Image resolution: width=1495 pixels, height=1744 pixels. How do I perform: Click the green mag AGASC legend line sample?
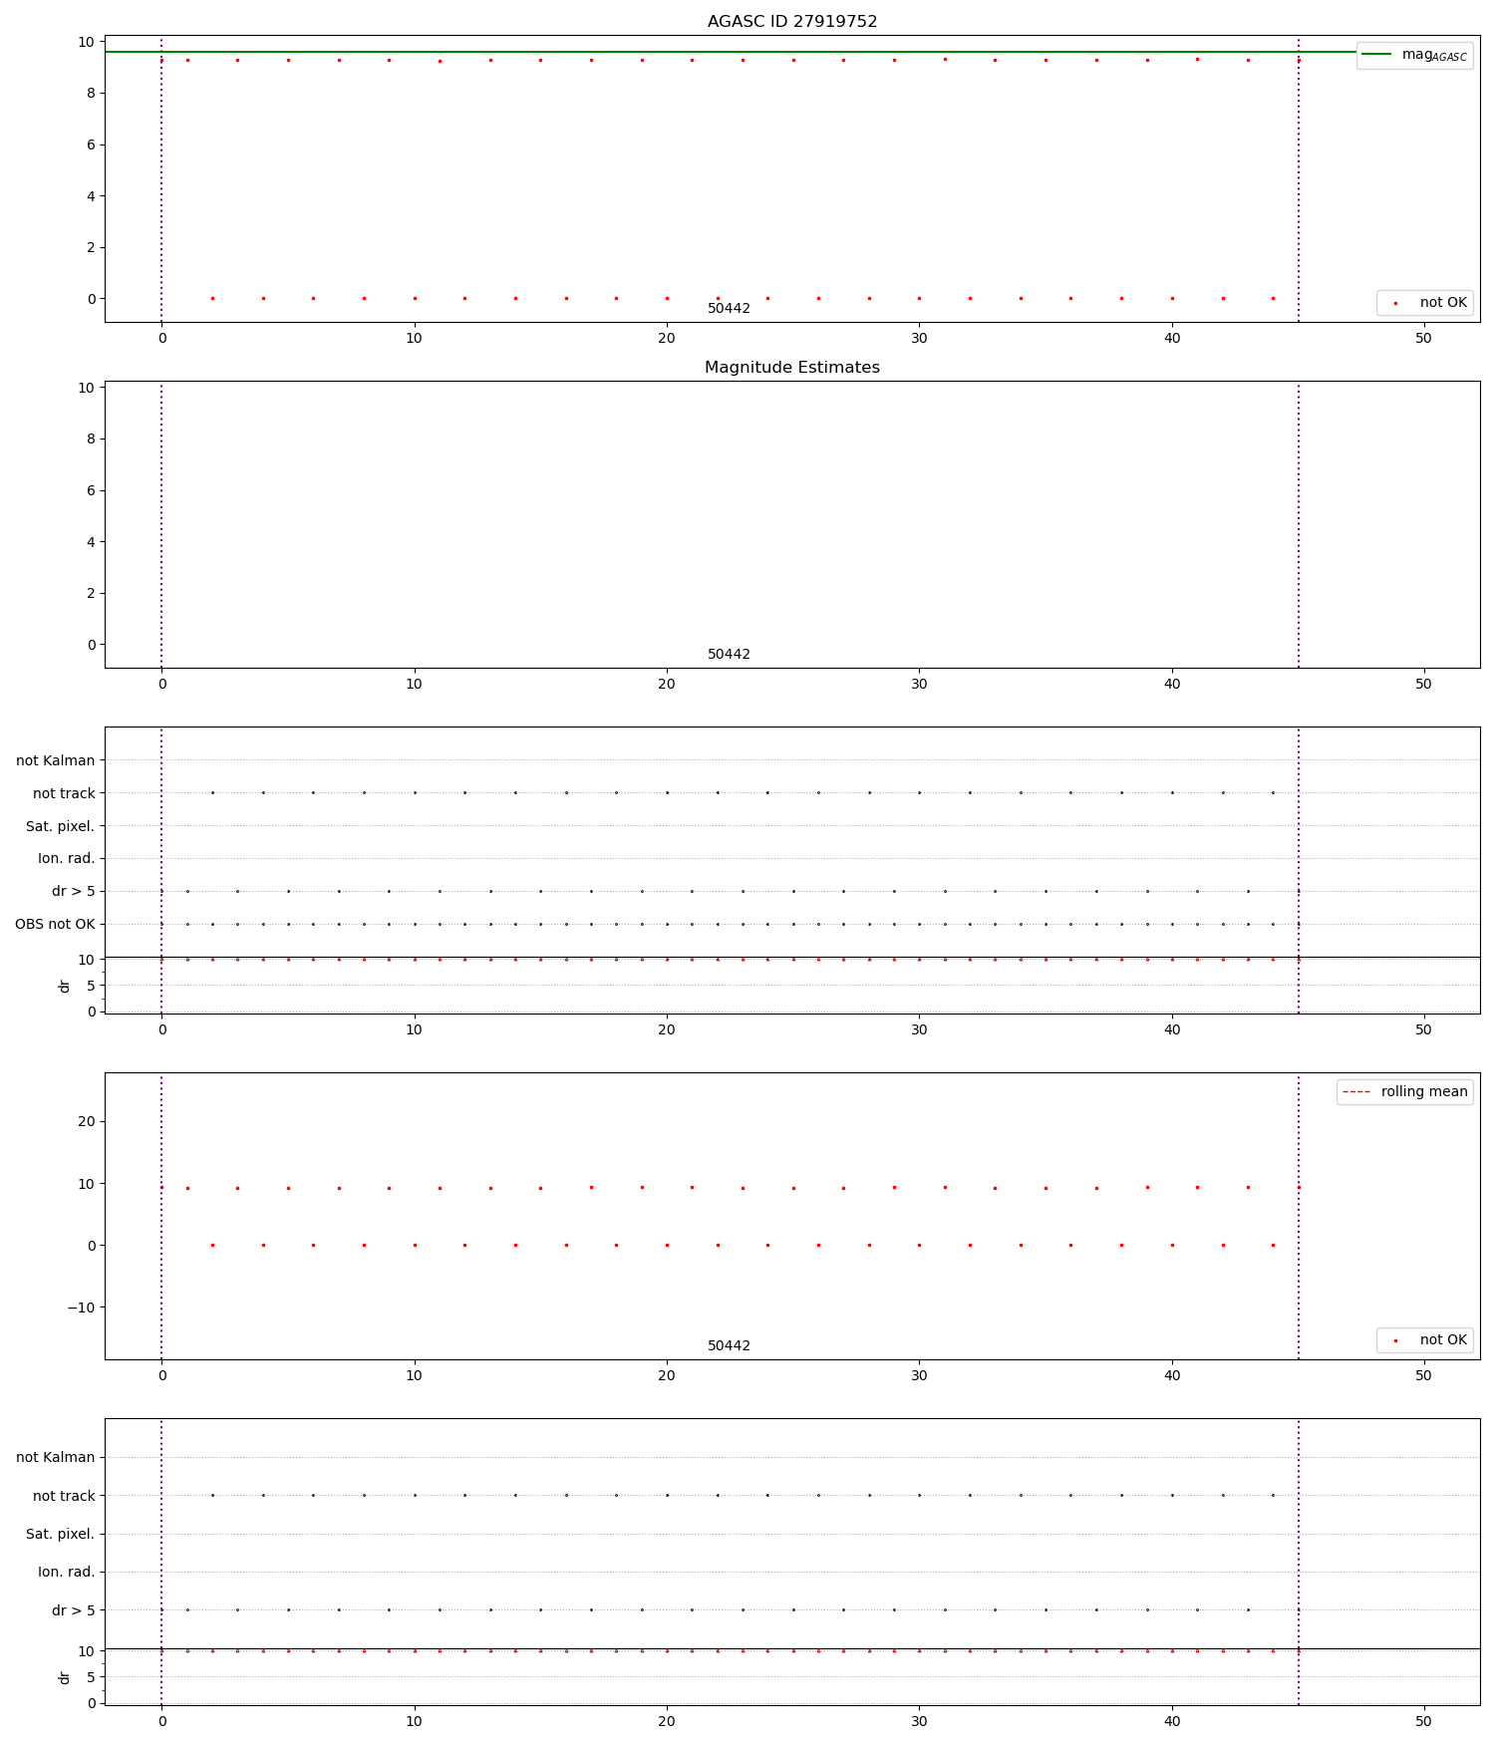click(x=1376, y=55)
